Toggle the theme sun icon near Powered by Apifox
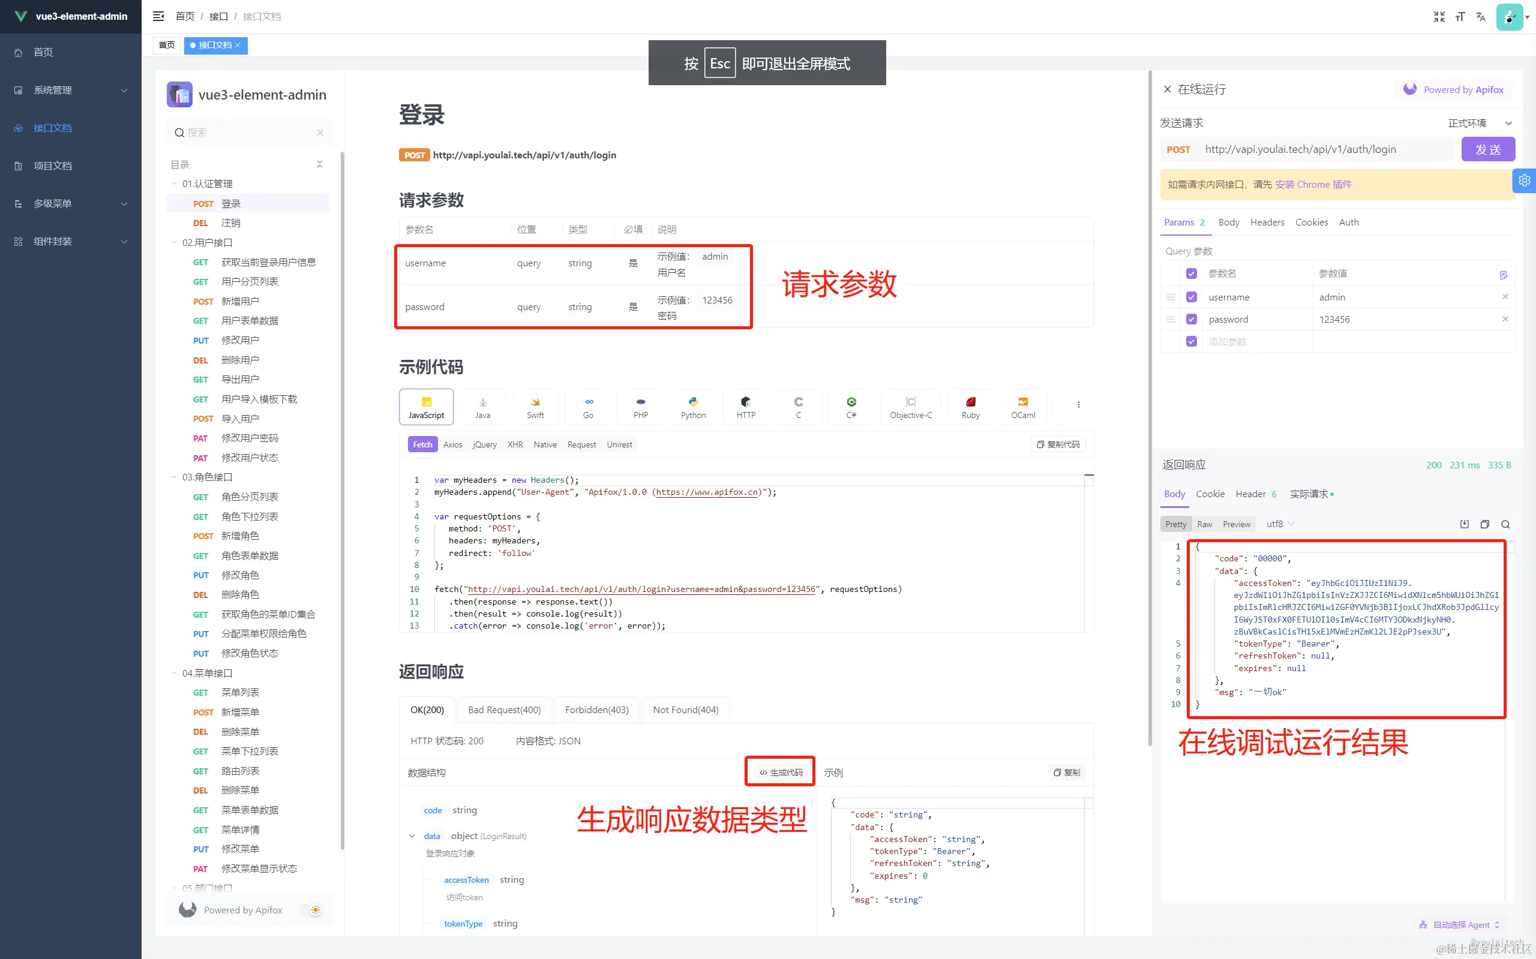The height and width of the screenshot is (959, 1536). pos(316,910)
